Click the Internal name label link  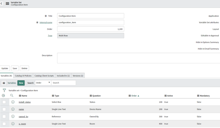click(x=46, y=23)
